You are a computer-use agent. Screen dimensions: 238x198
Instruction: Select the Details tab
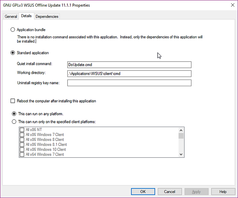(26, 16)
